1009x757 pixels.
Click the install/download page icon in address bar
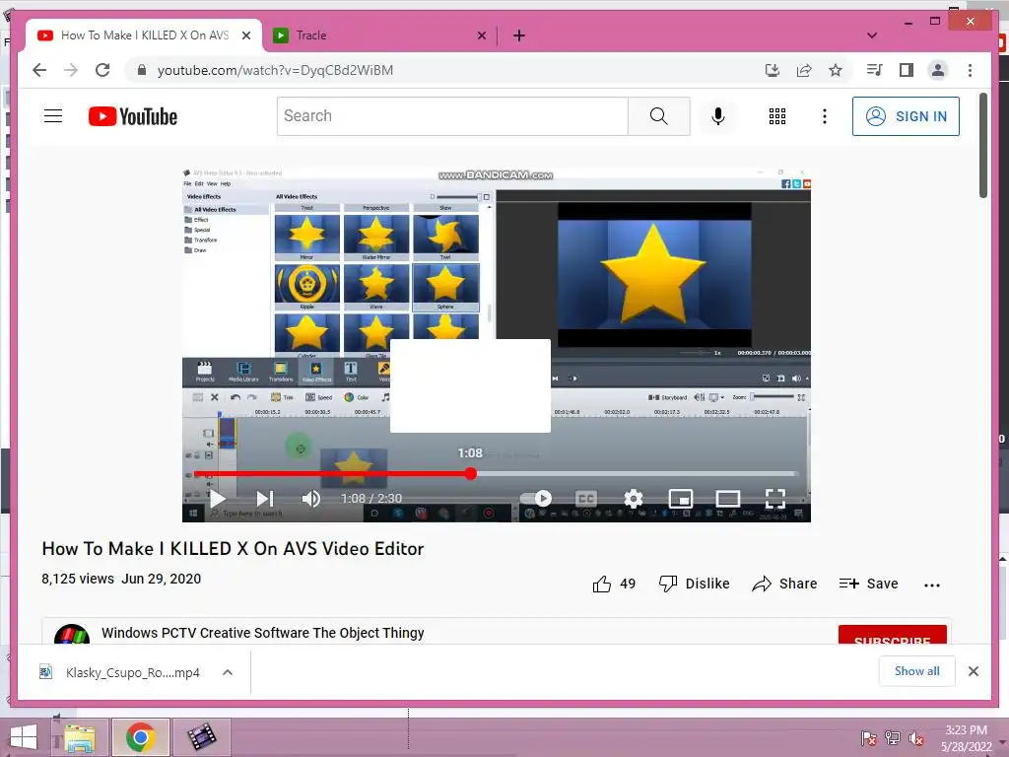click(773, 70)
